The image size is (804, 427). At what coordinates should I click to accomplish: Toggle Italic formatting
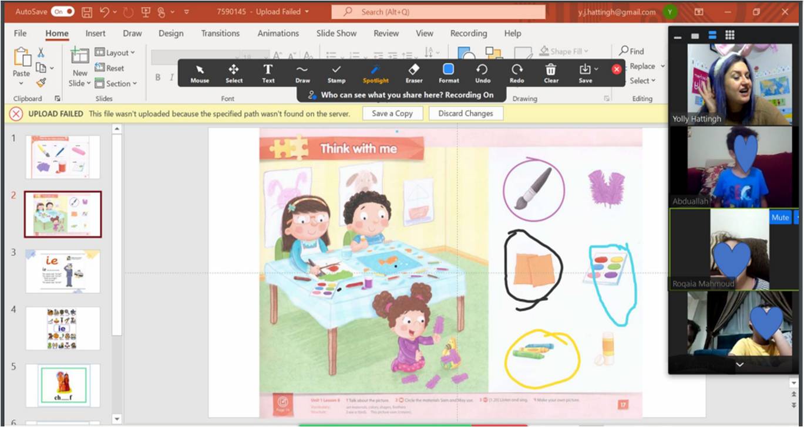[x=171, y=77]
